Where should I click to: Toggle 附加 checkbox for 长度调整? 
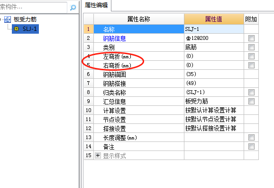251,137
